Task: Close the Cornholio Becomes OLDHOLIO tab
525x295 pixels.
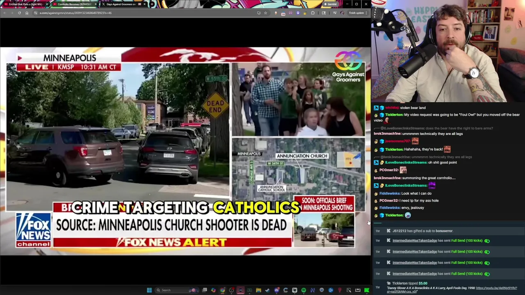Action: (x=96, y=4)
